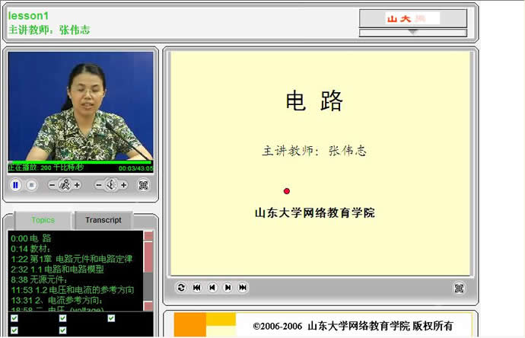Click the speaker volume icon

pos(111,184)
